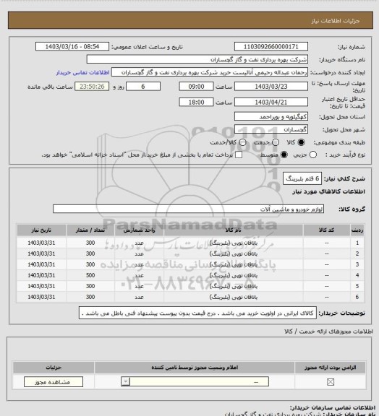Click the price validity date 1403/04/21
The height and width of the screenshot is (416, 379).
[271, 102]
